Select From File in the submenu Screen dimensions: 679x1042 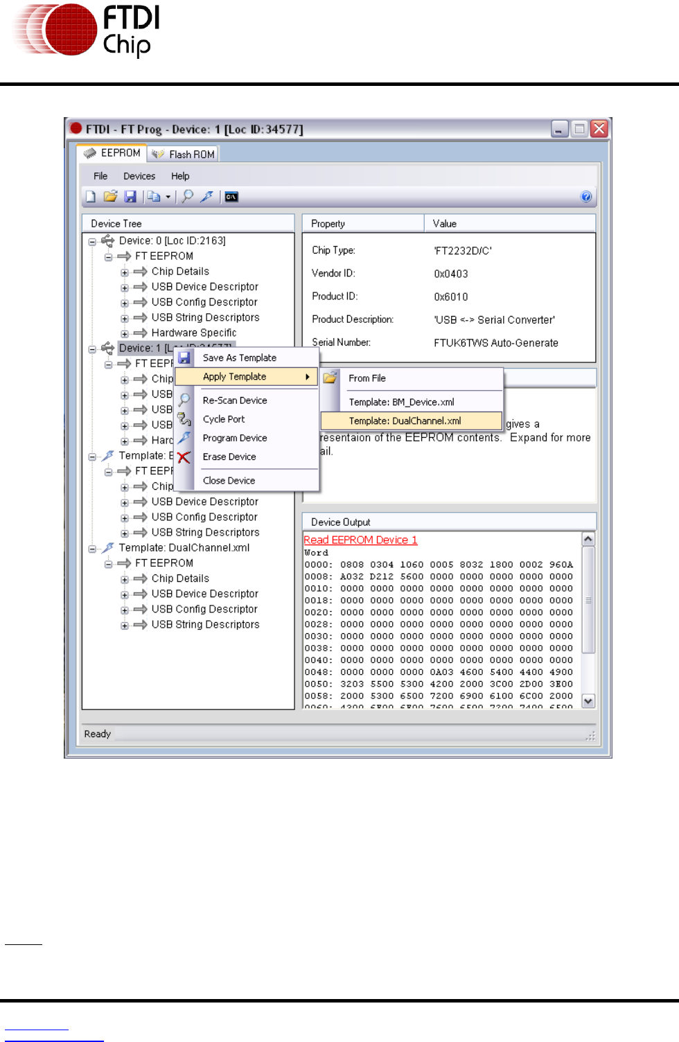[x=412, y=378]
